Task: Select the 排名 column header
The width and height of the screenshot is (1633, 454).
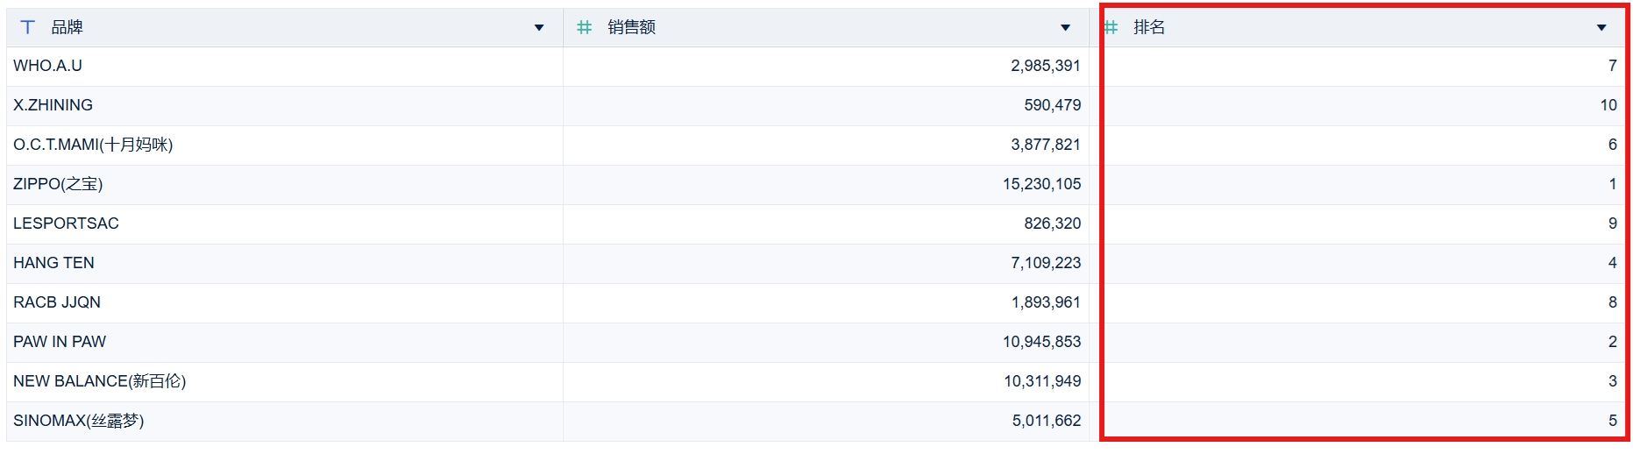Action: [x=1364, y=27]
